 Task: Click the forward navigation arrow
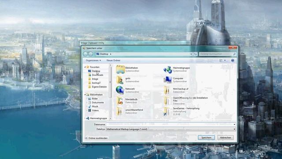pyautogui.click(x=91, y=54)
